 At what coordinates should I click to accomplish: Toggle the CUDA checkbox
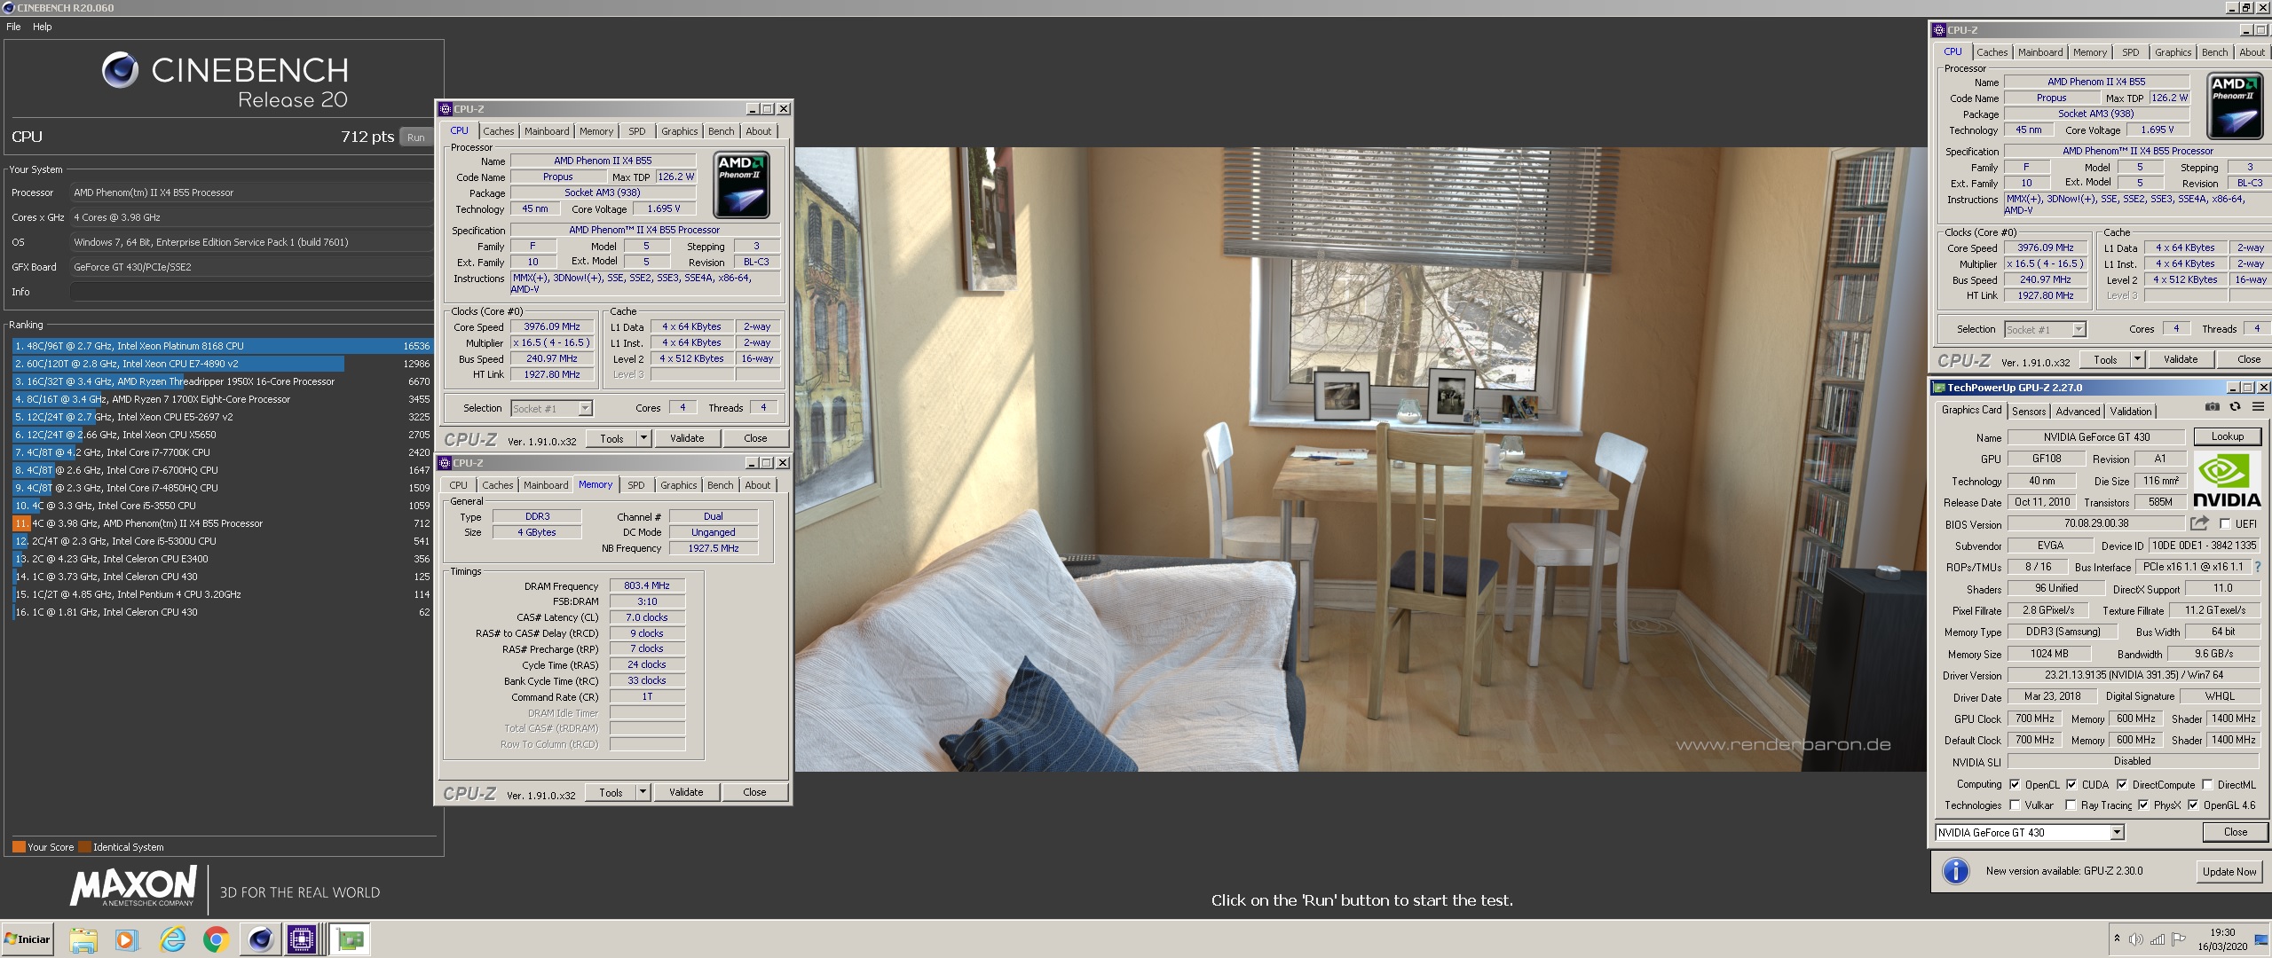pyautogui.click(x=2071, y=784)
